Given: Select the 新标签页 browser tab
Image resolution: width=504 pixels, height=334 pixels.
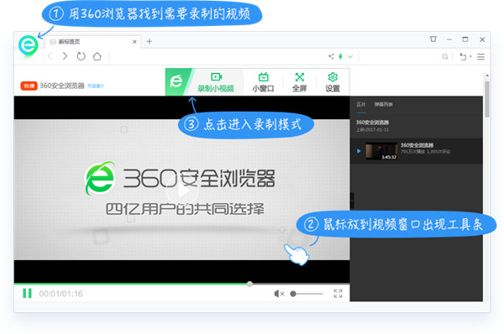Looking at the screenshot, I should [x=93, y=41].
